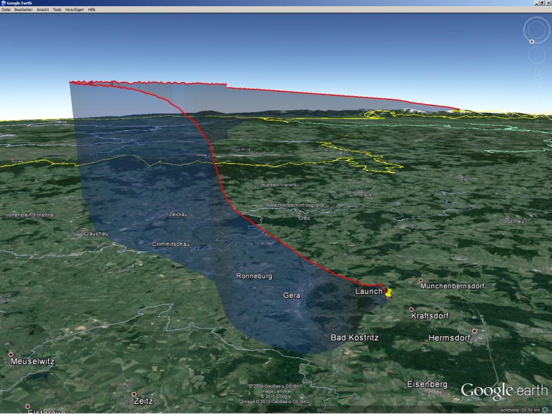Open the Ansicht menu
Screen dimensions: 552x414
click(44, 9)
